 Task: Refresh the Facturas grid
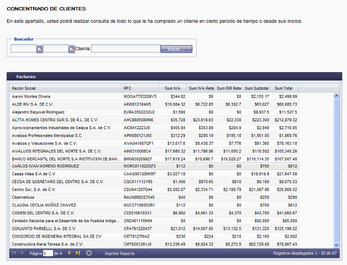pyautogui.click(x=89, y=253)
